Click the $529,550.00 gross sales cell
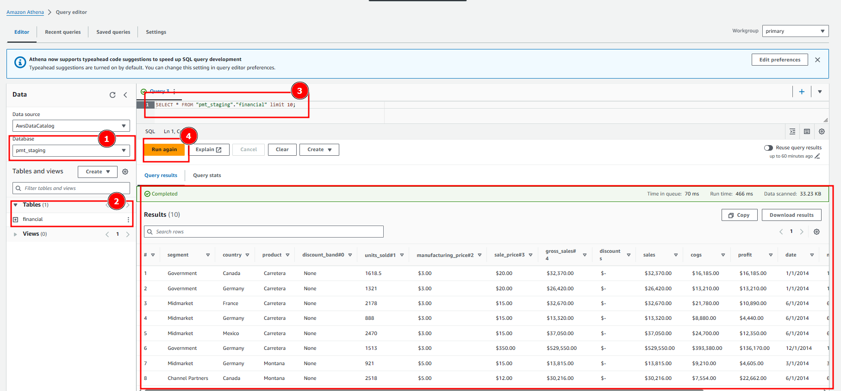 [561, 348]
